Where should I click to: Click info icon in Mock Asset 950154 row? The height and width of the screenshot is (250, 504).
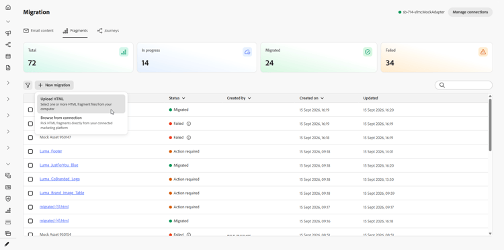189,235
